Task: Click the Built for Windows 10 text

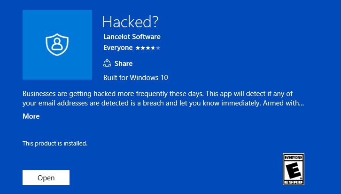Action: tap(135, 78)
